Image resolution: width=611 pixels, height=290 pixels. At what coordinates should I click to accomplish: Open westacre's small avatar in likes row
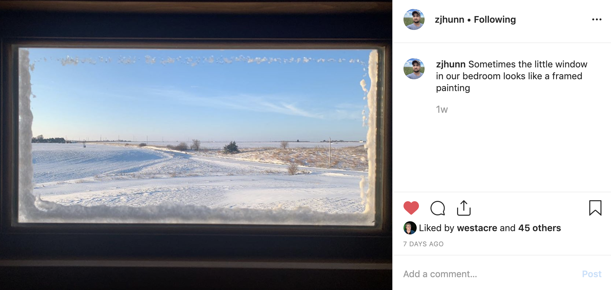[410, 228]
